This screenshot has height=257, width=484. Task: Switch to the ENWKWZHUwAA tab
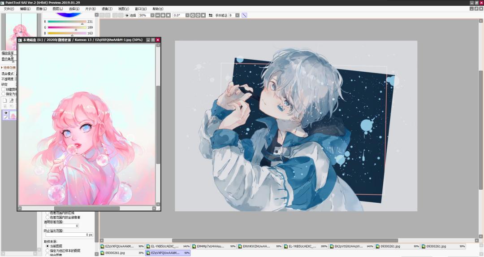(260, 246)
